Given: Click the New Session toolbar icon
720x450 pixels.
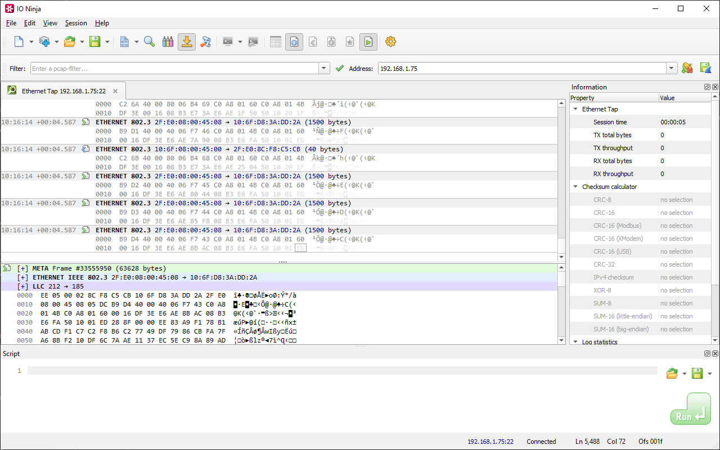Looking at the screenshot, I should click(x=19, y=42).
